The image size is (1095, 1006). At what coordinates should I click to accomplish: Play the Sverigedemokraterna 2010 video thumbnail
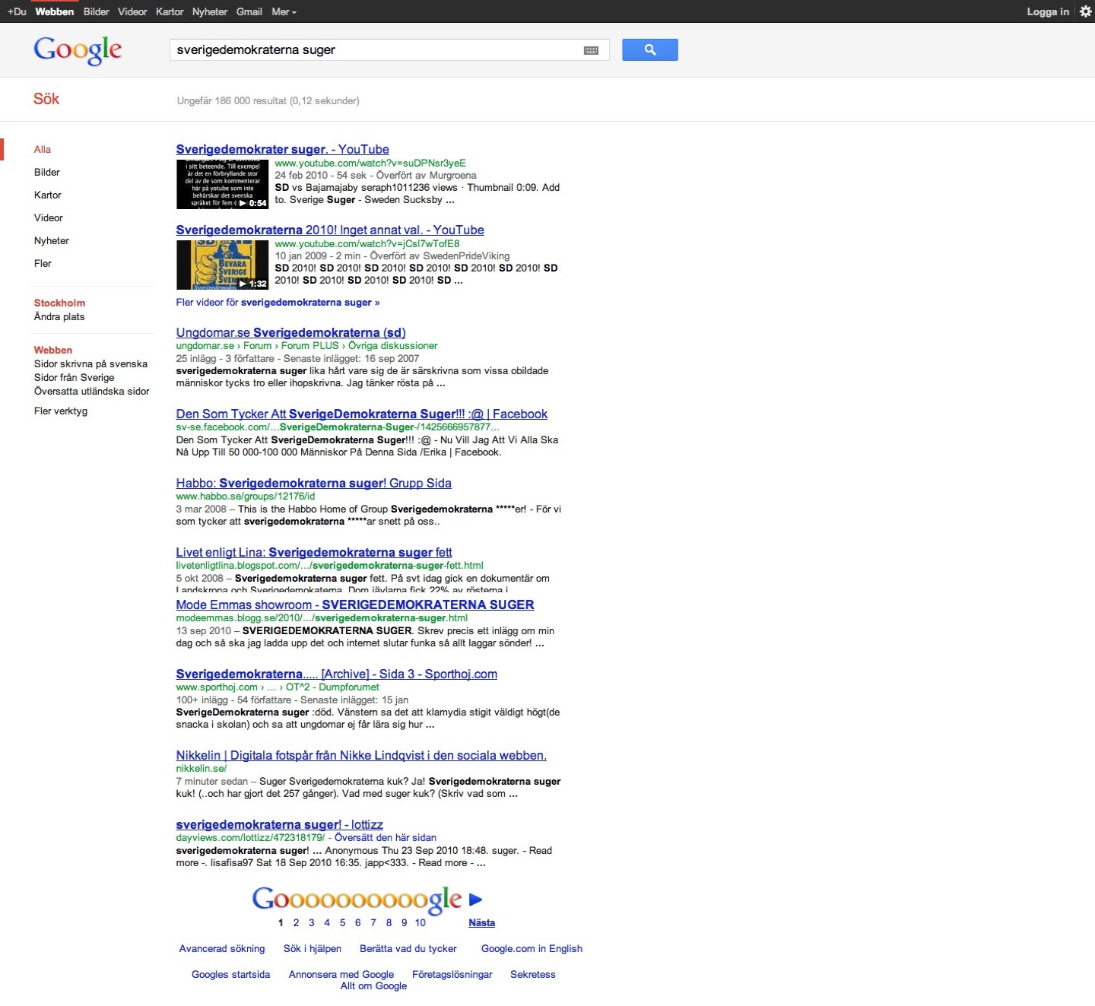[222, 265]
